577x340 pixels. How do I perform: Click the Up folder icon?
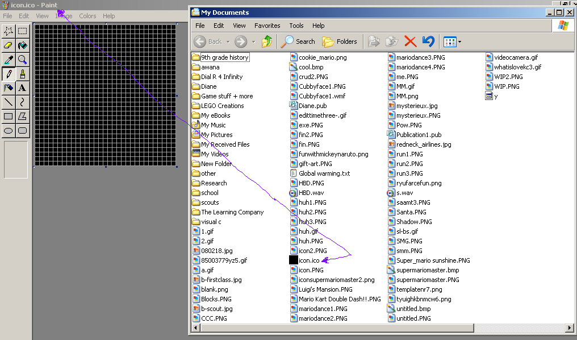coord(267,42)
